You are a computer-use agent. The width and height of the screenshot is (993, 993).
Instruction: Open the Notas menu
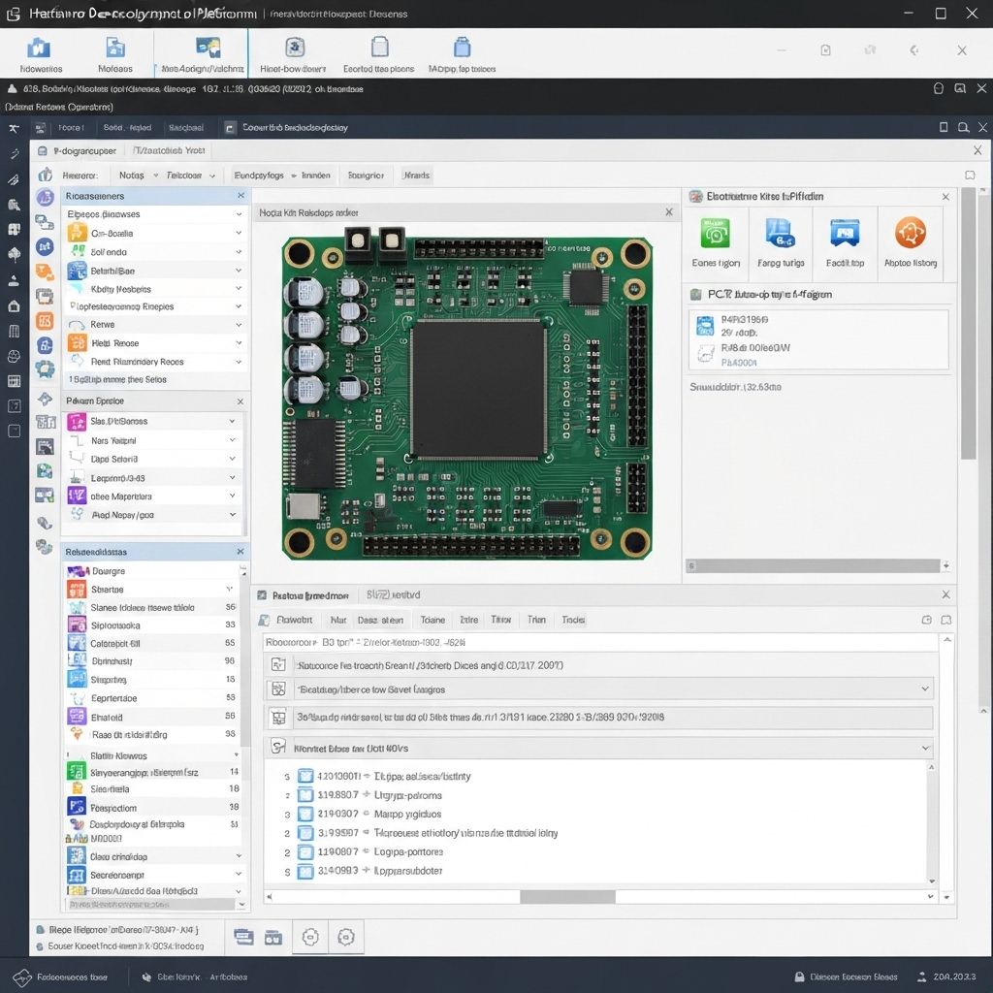[x=131, y=176]
